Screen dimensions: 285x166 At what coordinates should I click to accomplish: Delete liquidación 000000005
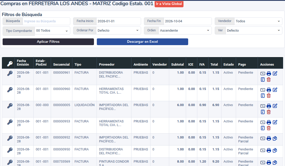click(269, 112)
